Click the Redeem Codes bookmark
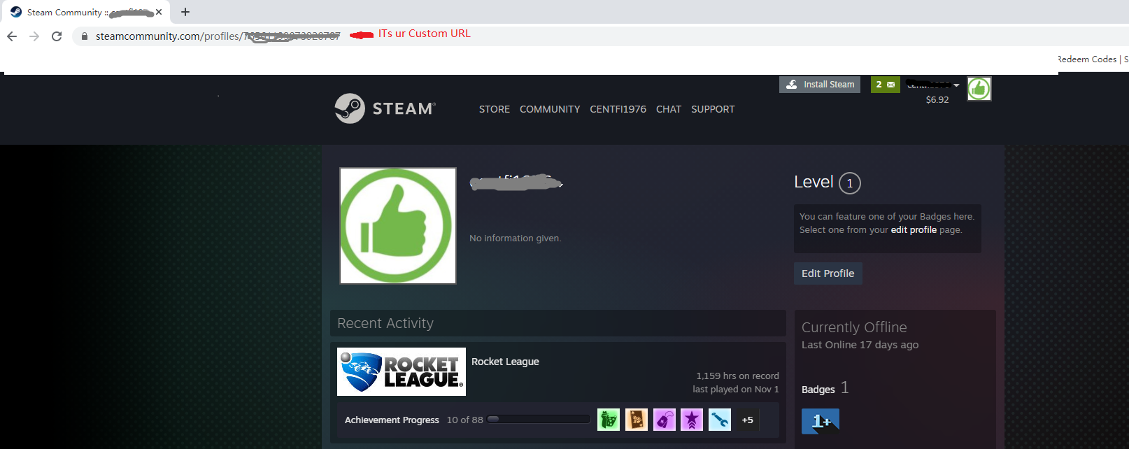 pyautogui.click(x=1088, y=59)
